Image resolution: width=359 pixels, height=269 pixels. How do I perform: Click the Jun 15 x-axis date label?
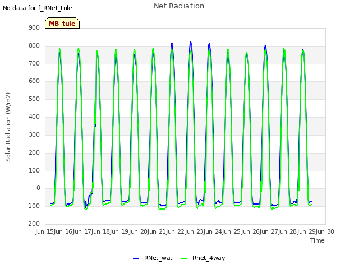(x=45, y=231)
